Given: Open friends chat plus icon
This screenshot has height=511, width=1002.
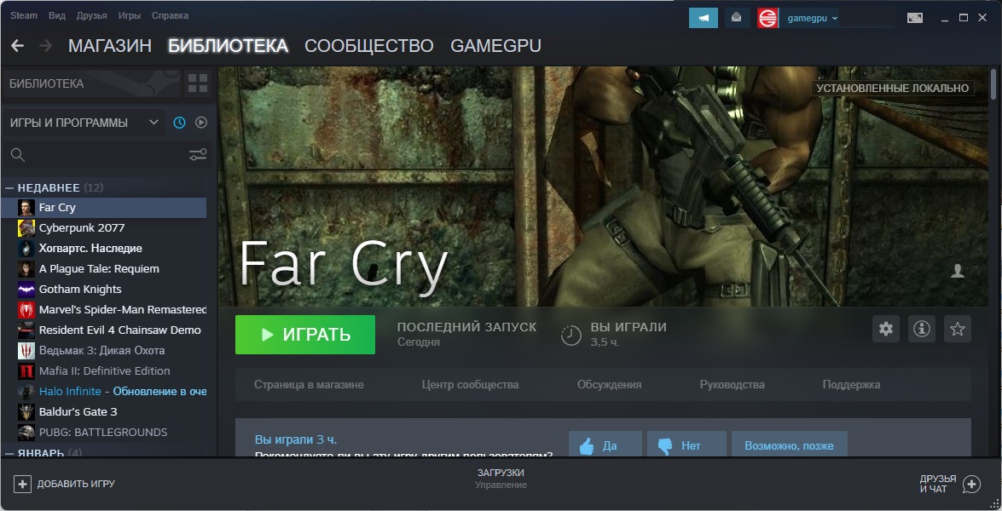Looking at the screenshot, I should (971, 485).
